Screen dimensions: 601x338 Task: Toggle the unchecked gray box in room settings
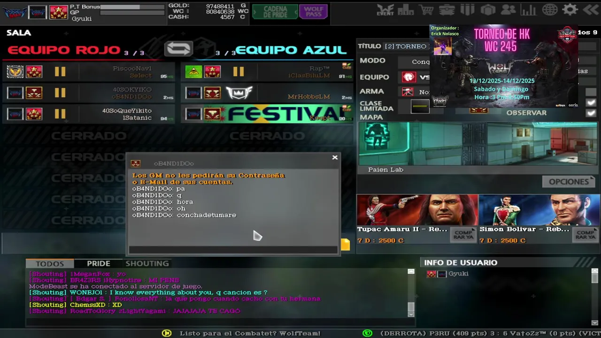click(591, 92)
